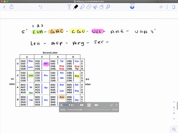The width and height of the screenshot is (178, 133).
Task: Click the Second Letter table heading
Action: pyautogui.click(x=50, y=53)
